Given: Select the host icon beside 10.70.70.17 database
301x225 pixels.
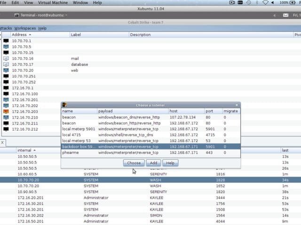Looking at the screenshot, I should [x=6, y=64].
